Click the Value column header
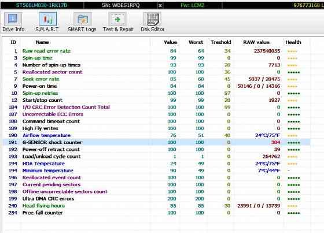Viewport: 324px width, 233px height. (170, 42)
